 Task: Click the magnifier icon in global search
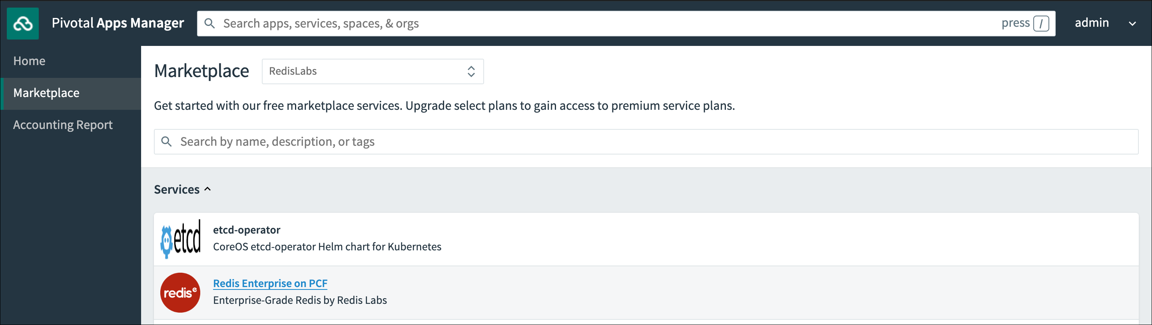[x=209, y=23]
